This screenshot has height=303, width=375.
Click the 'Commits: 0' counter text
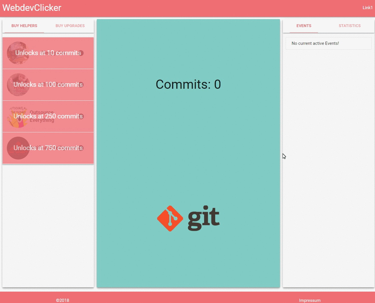coord(188,84)
